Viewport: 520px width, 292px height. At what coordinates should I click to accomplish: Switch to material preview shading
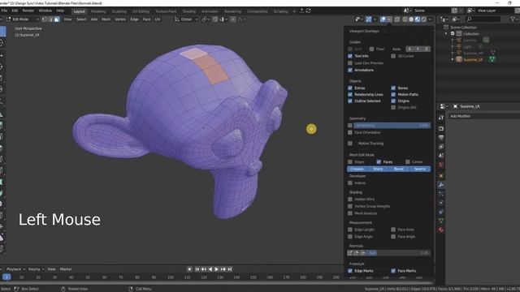click(x=418, y=19)
